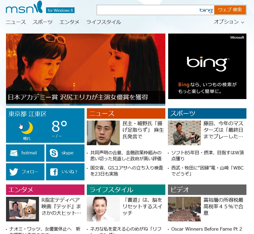Open the エンタメ navigation item

(x=69, y=22)
